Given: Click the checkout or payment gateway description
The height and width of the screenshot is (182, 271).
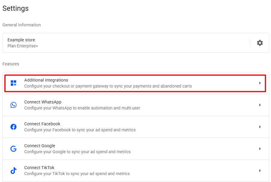Looking at the screenshot, I should pyautogui.click(x=108, y=86).
